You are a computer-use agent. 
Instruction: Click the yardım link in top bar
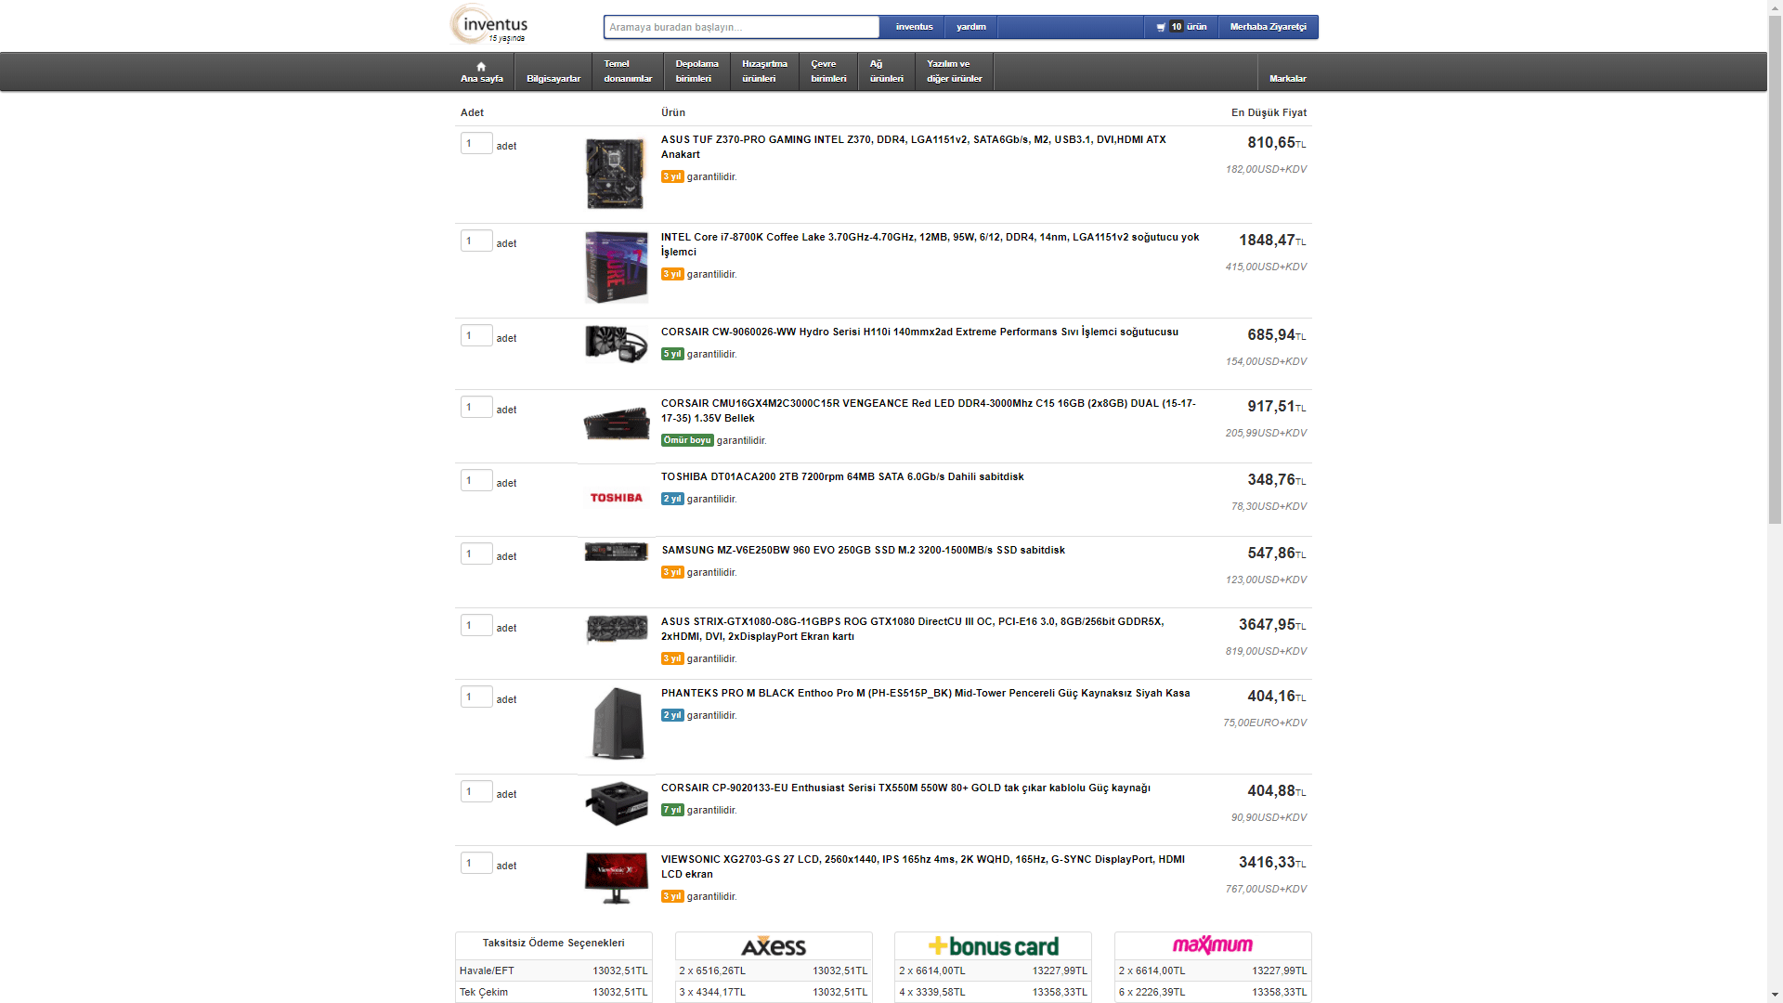click(970, 27)
